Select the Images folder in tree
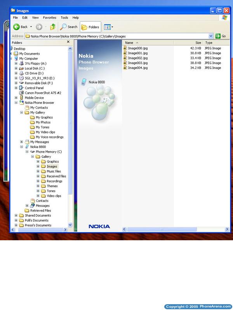The width and height of the screenshot is (233, 310). [50, 167]
